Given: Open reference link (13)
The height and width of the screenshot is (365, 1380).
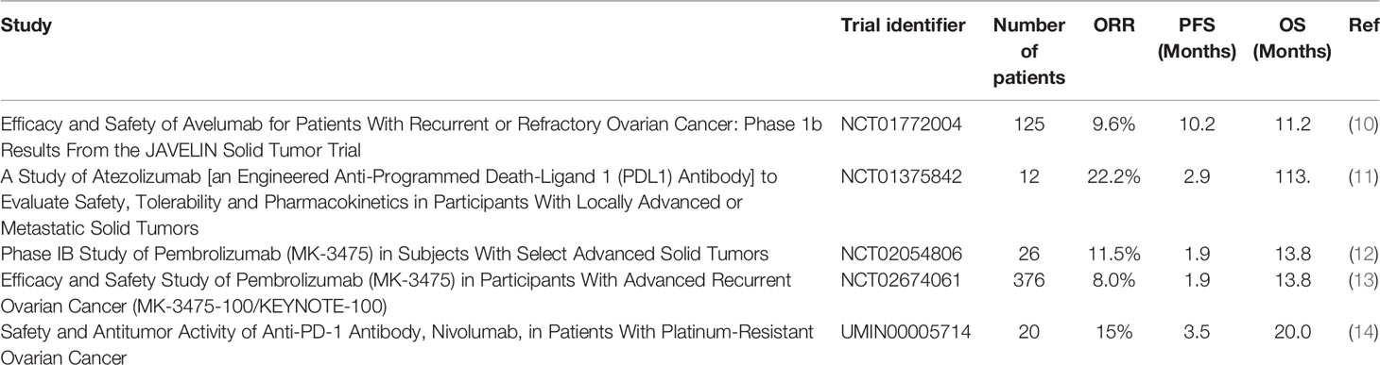Looking at the screenshot, I should pos(1360,280).
